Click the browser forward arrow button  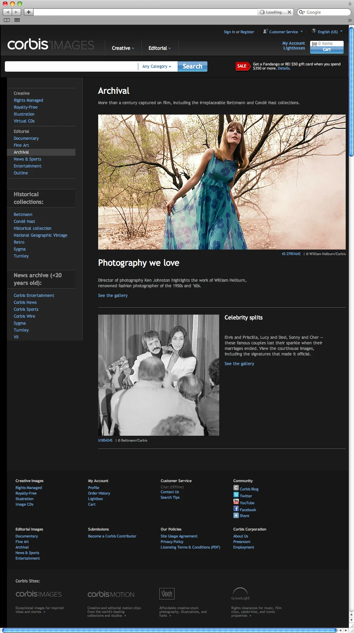16,12
